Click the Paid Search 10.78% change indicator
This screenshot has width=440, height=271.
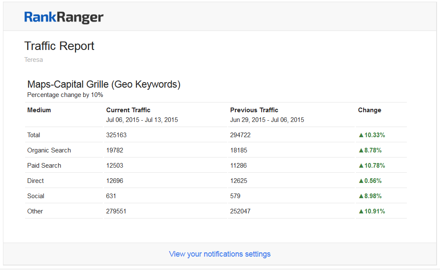372,166
